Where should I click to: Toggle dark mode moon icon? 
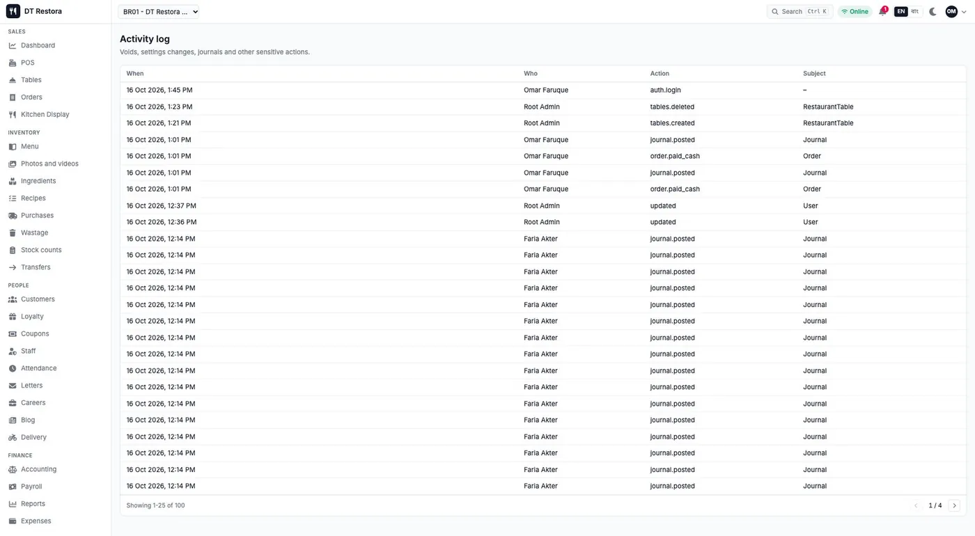click(933, 12)
